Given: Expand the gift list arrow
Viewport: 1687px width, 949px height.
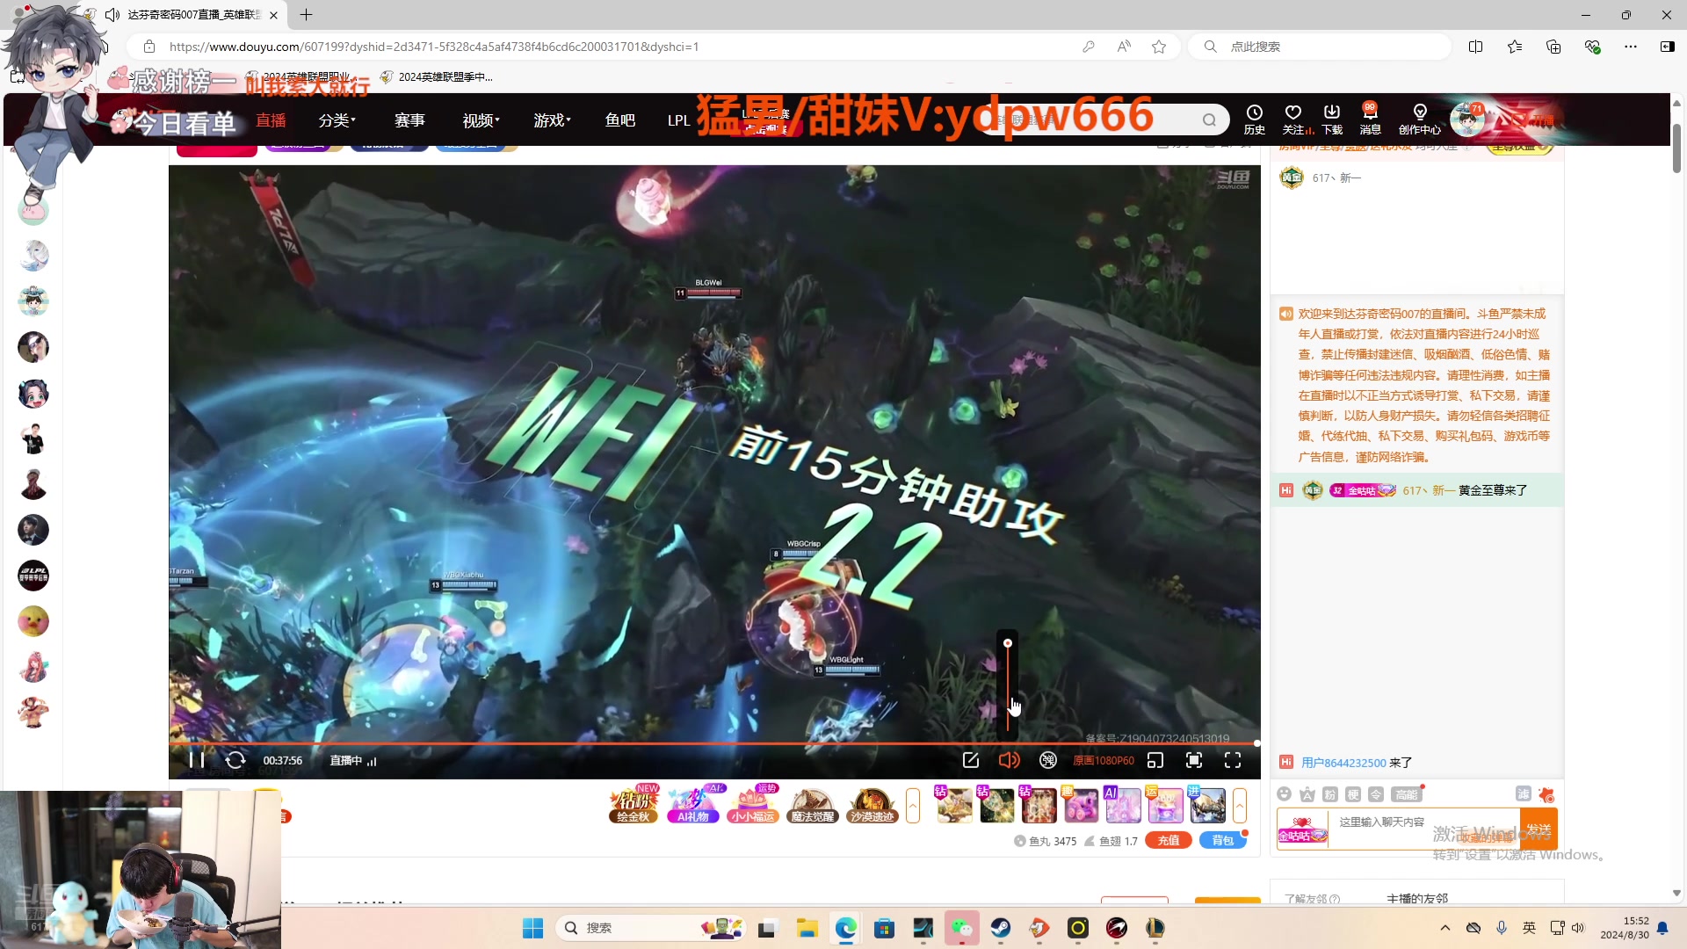Looking at the screenshot, I should pyautogui.click(x=1240, y=805).
